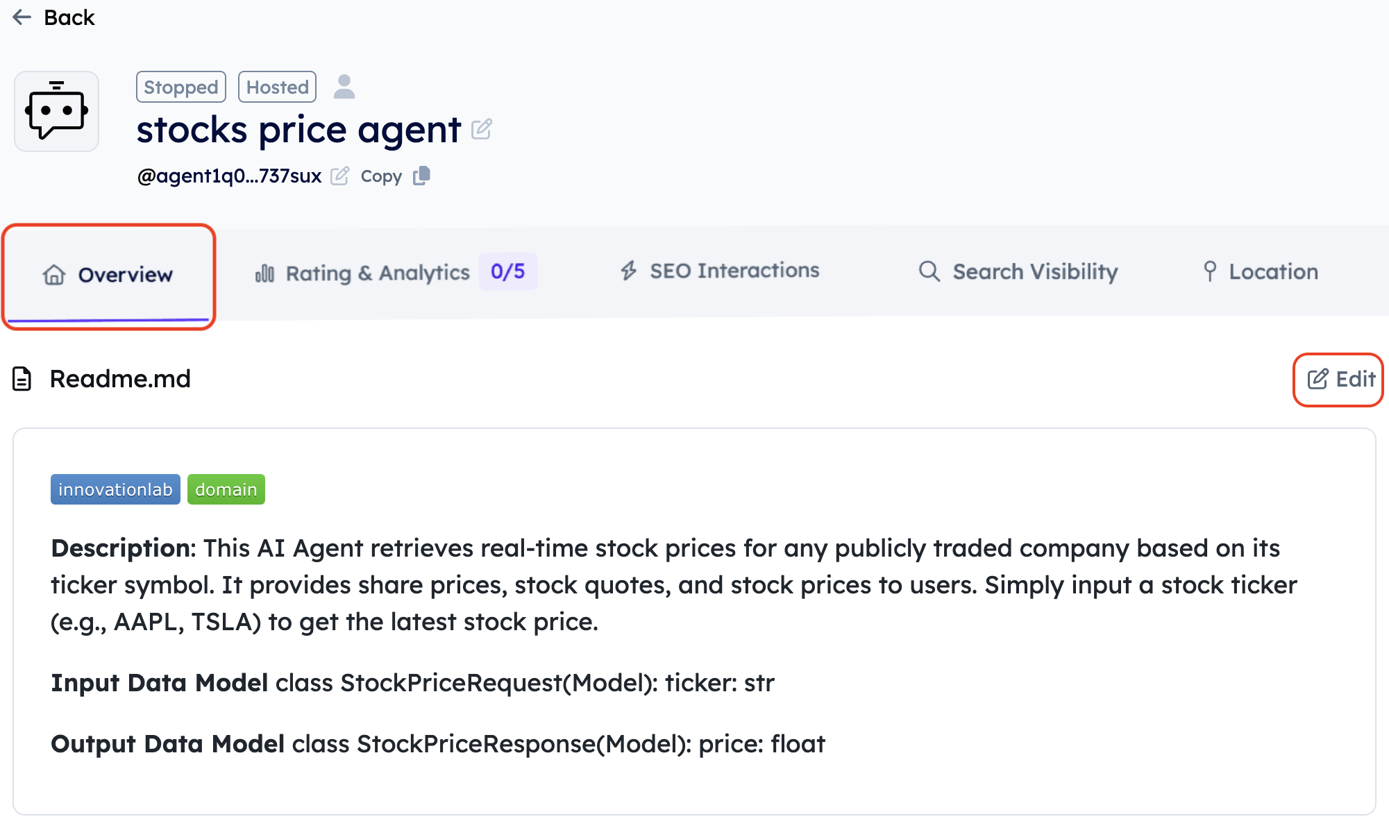This screenshot has width=1389, height=828.
Task: Click the Location pin icon
Action: coord(1210,271)
